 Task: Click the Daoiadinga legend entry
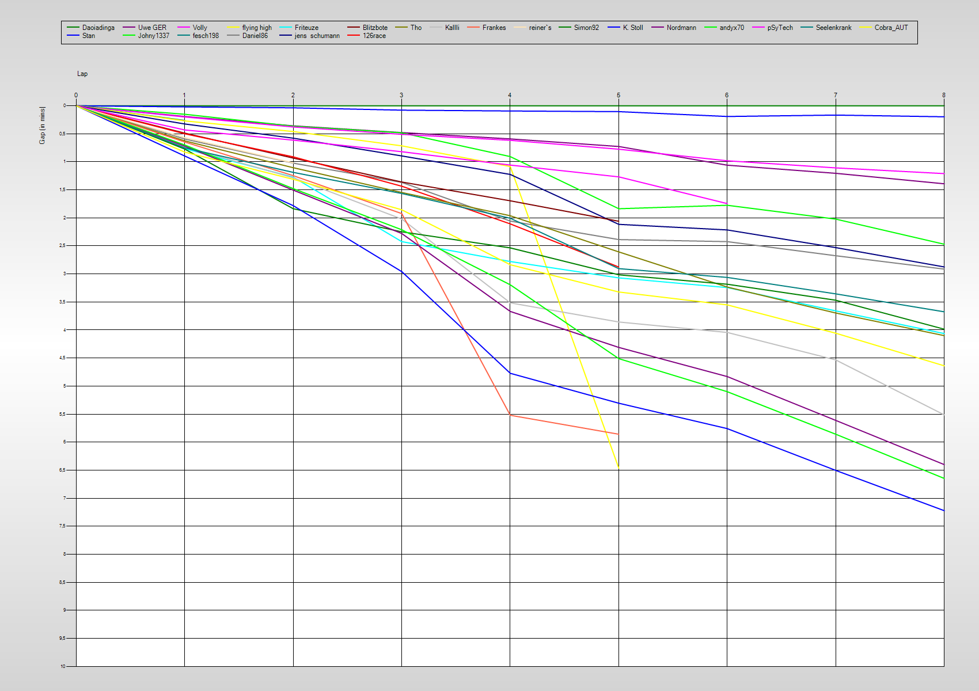coord(98,28)
